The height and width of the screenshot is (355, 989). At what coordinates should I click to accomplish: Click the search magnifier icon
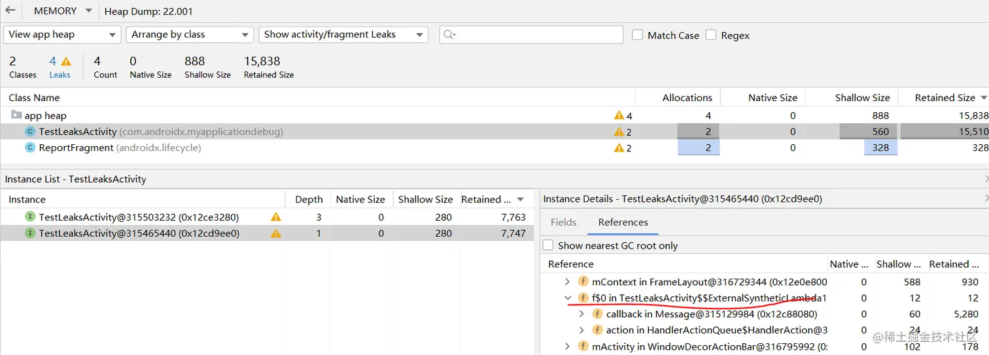tap(449, 35)
